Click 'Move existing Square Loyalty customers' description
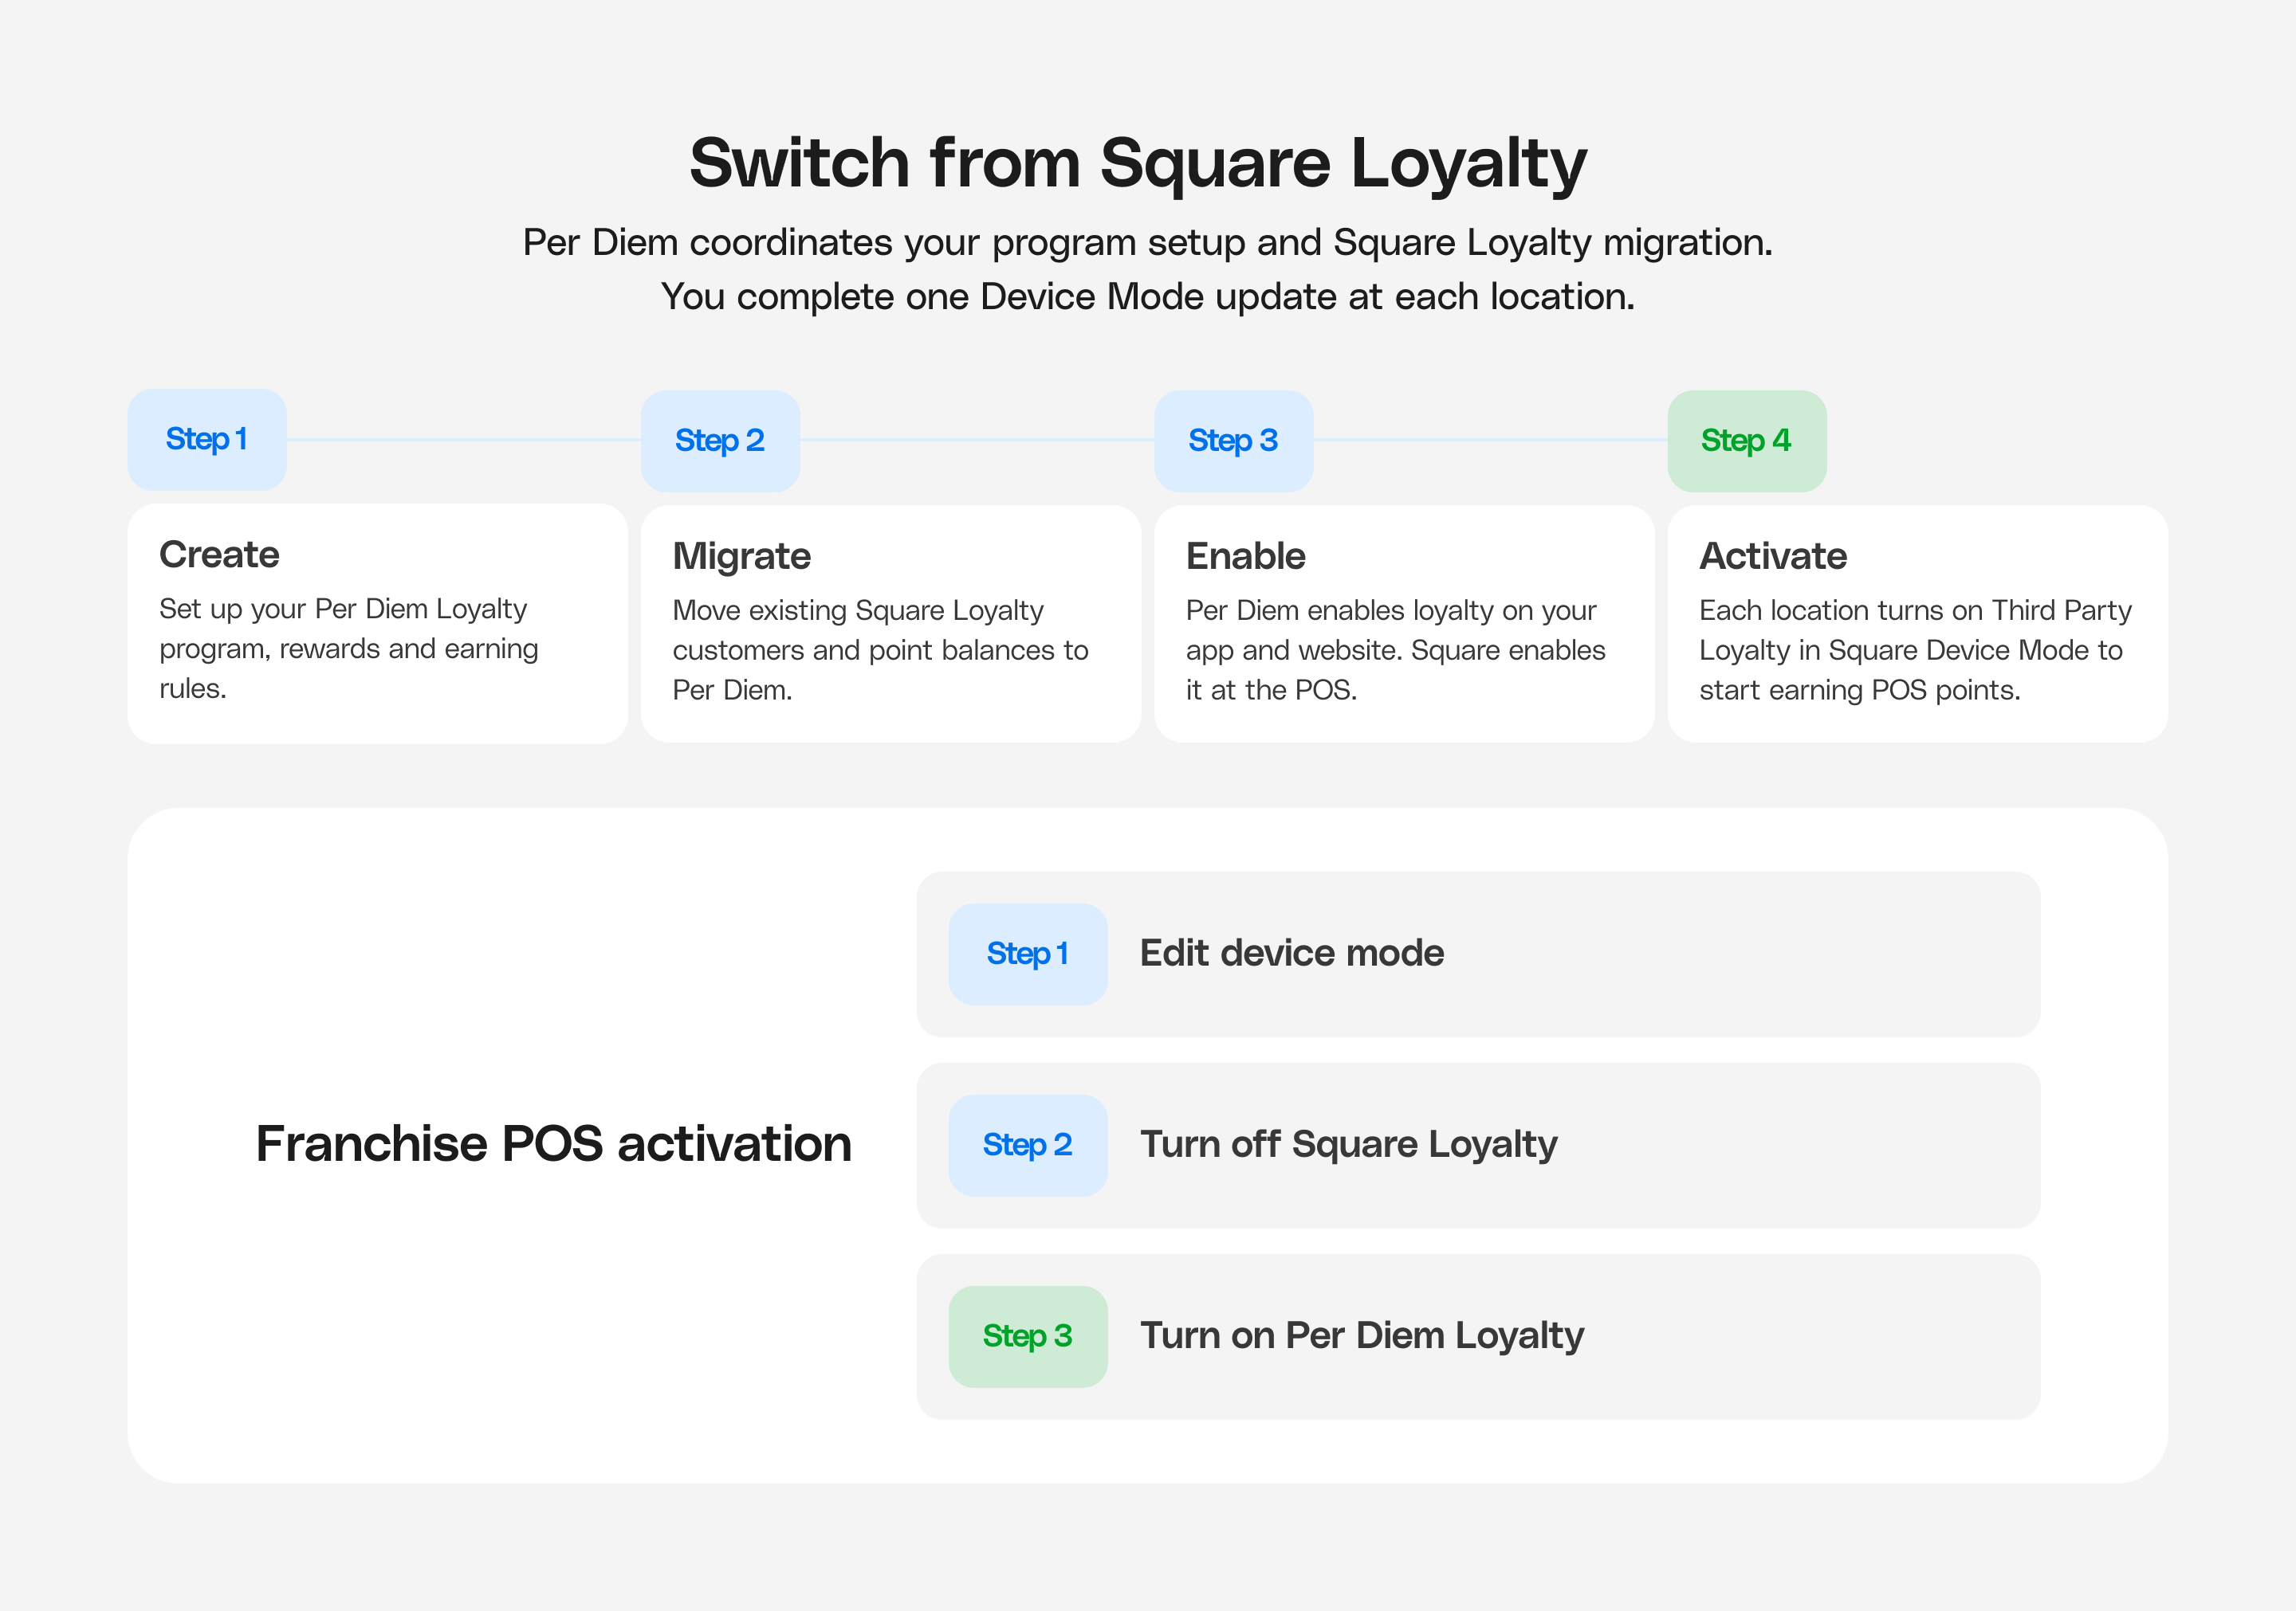Image resolution: width=2296 pixels, height=1611 pixels. tap(880, 651)
